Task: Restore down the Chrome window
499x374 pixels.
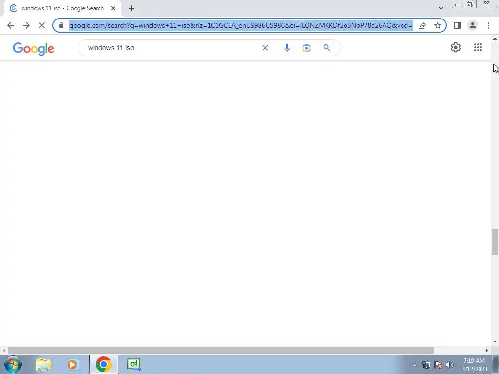Action: pos(470,4)
